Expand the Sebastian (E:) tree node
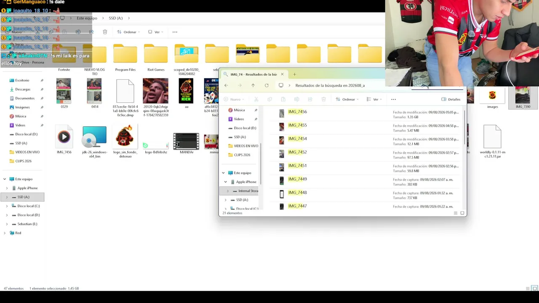Image resolution: width=539 pixels, height=303 pixels. click(x=7, y=224)
